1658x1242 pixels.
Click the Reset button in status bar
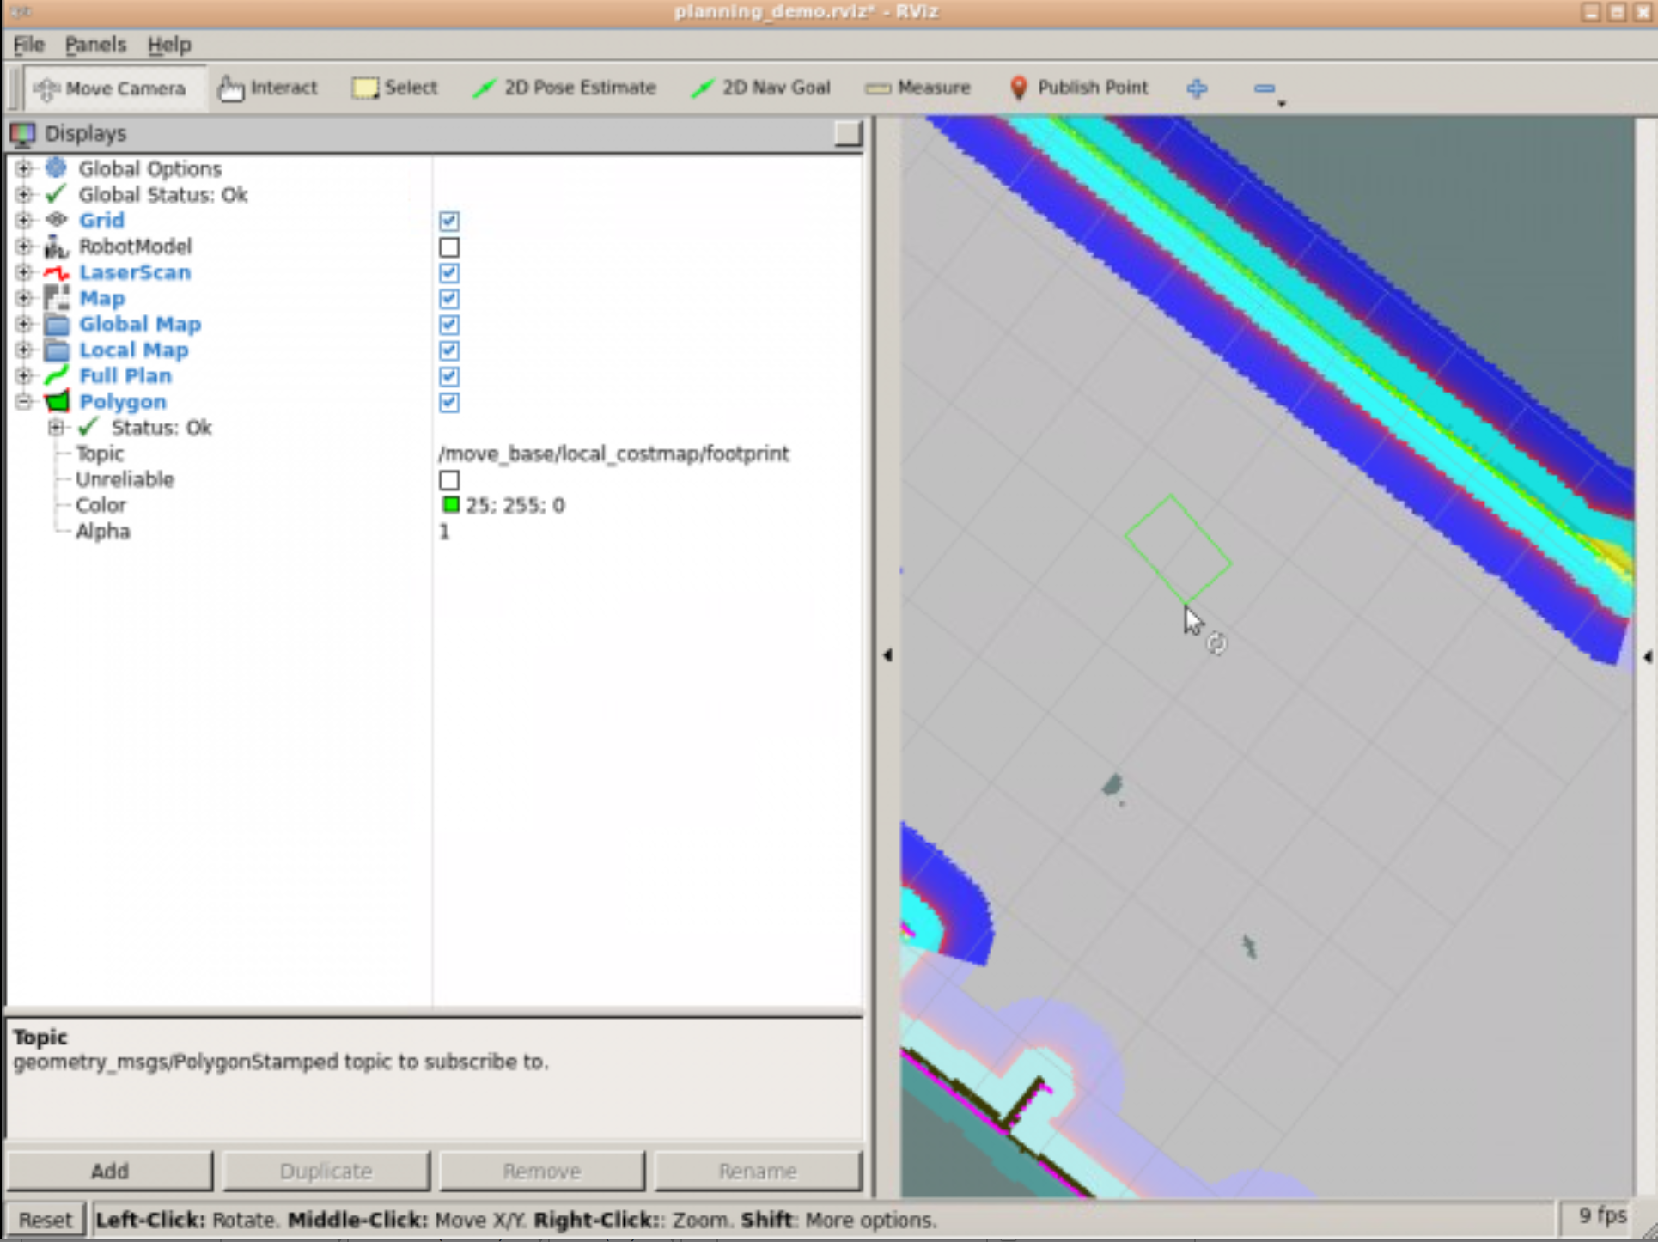(x=46, y=1219)
